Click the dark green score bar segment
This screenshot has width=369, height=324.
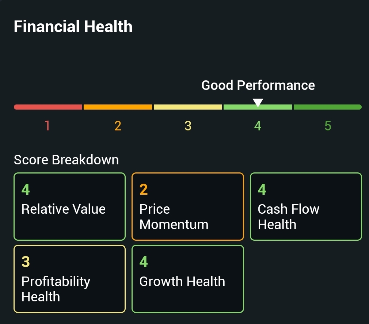(x=328, y=107)
